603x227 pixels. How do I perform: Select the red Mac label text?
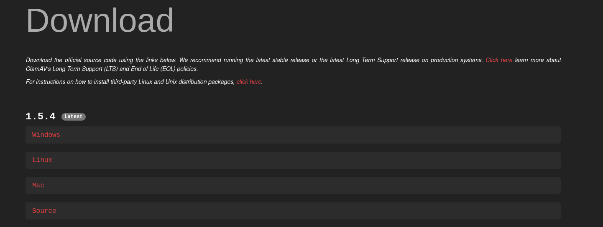tap(38, 186)
